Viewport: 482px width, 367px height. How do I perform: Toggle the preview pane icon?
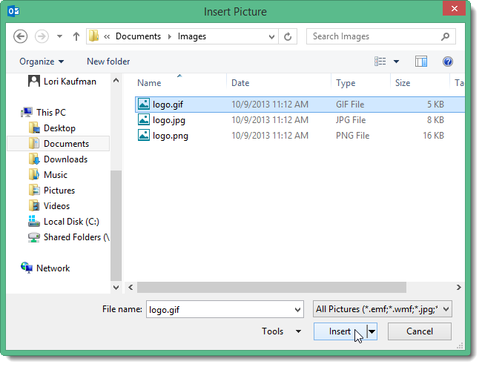tap(421, 62)
